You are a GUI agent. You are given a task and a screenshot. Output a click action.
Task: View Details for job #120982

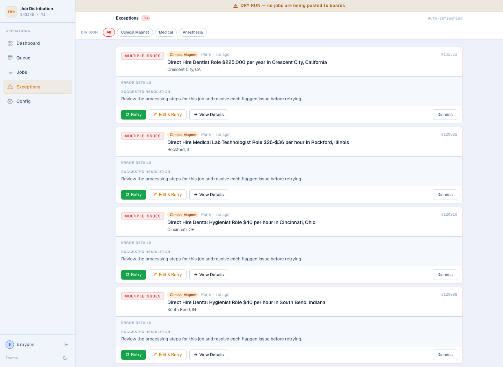209,195
